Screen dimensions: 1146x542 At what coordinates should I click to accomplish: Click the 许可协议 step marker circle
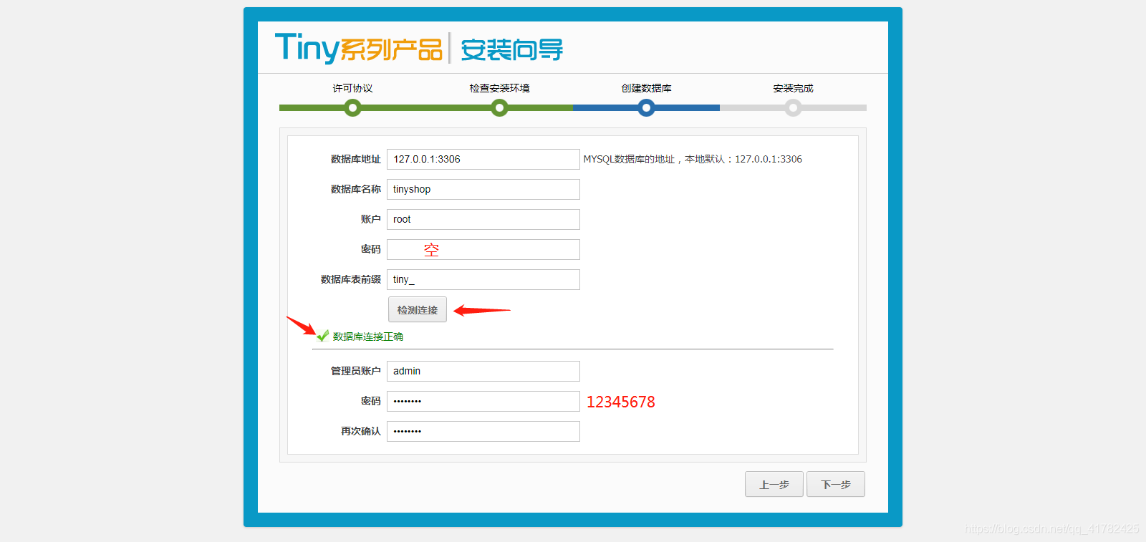click(x=352, y=108)
